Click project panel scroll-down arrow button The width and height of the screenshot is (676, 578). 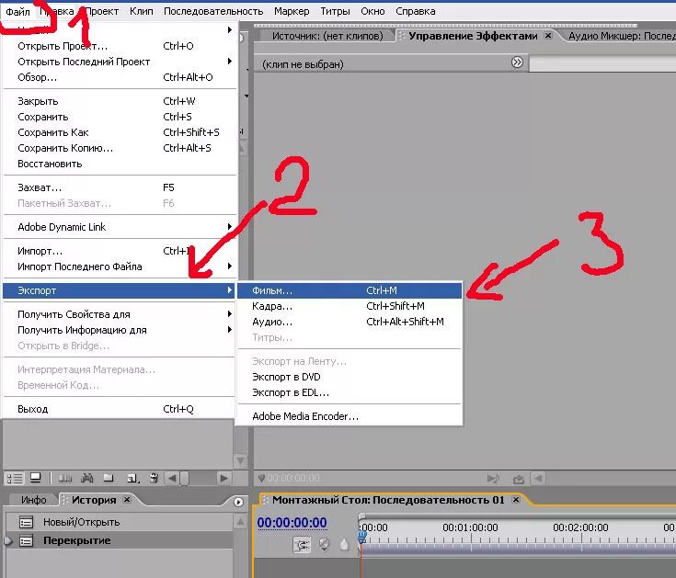(x=241, y=461)
